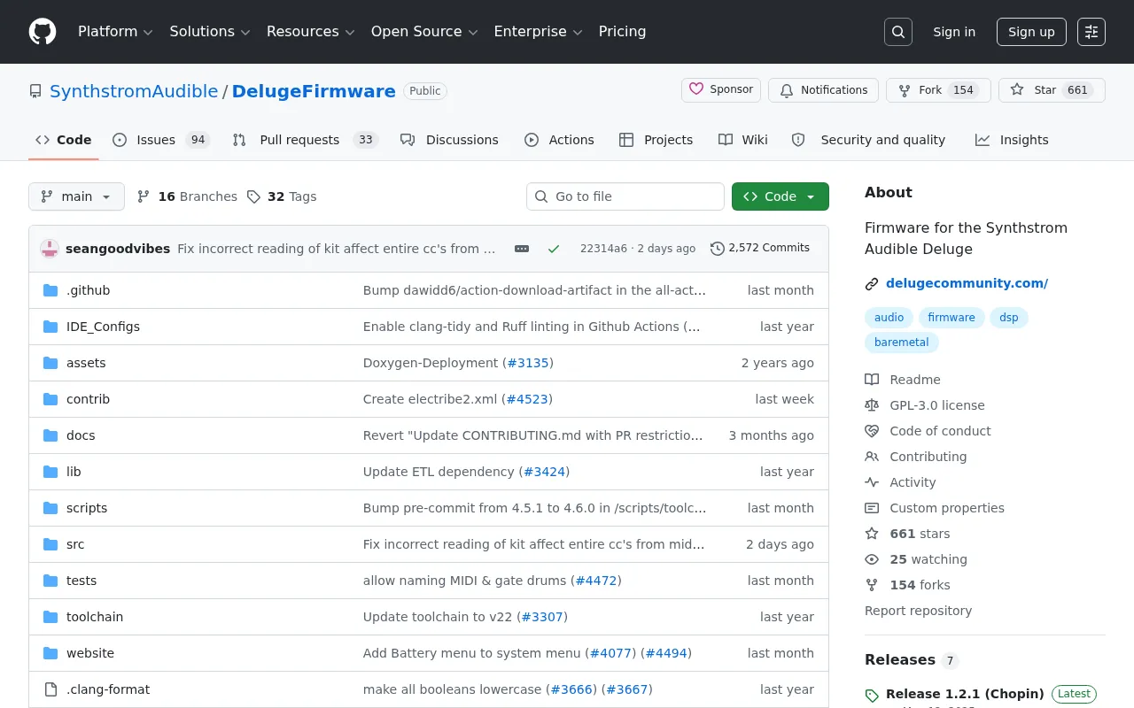This screenshot has width=1134, height=708.
Task: Click Report repository
Action: (x=918, y=611)
